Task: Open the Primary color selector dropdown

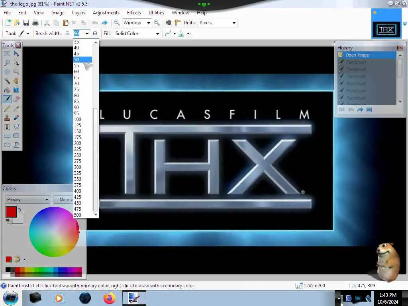Action: pos(27,200)
